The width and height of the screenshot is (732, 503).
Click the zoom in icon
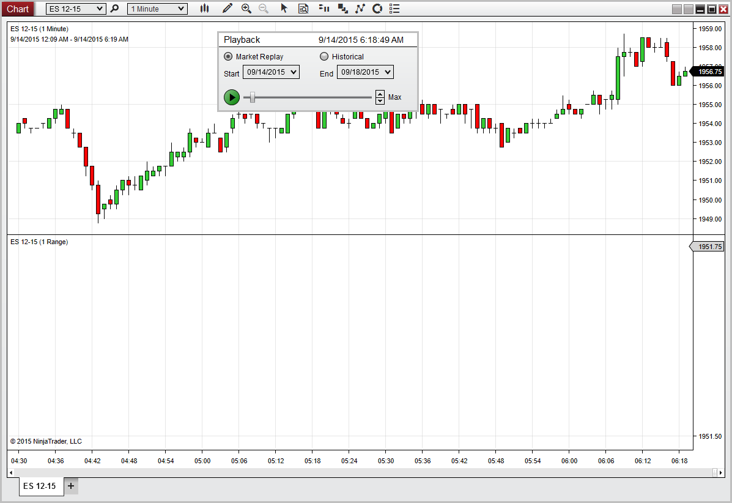[x=246, y=9]
